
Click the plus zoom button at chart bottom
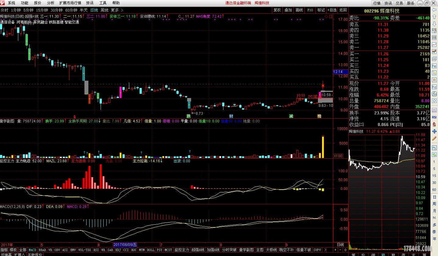coord(335,250)
